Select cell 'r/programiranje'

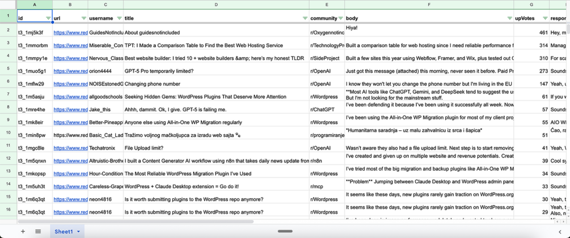327,133
